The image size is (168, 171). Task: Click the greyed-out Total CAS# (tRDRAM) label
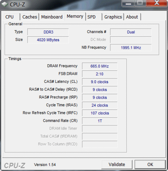(x=59, y=136)
